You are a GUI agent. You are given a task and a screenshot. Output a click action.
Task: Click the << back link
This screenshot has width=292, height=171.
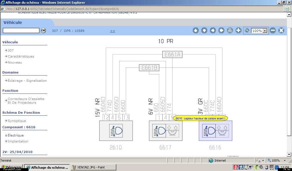112,31
